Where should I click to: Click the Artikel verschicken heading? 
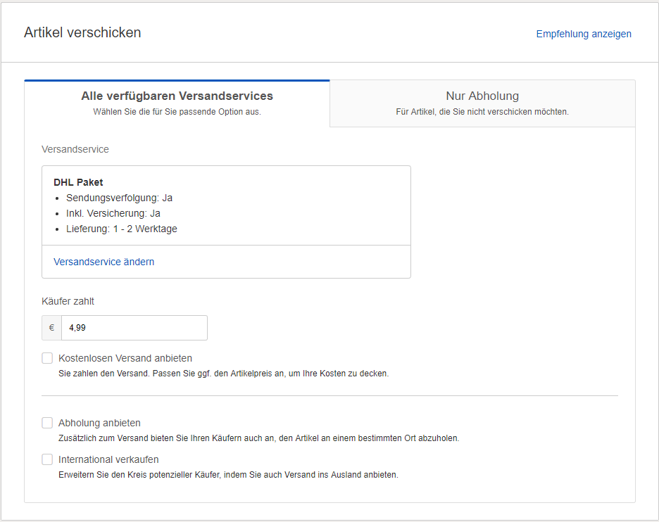click(x=82, y=32)
